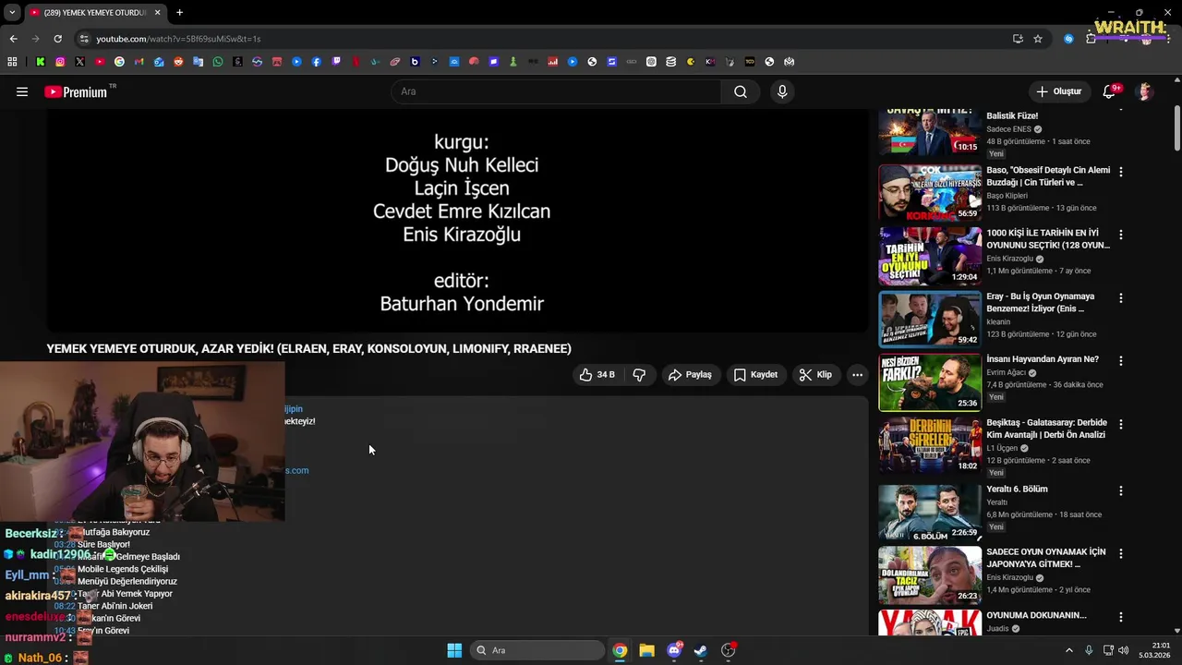Open the YouTube hamburger guide menu

click(x=22, y=91)
